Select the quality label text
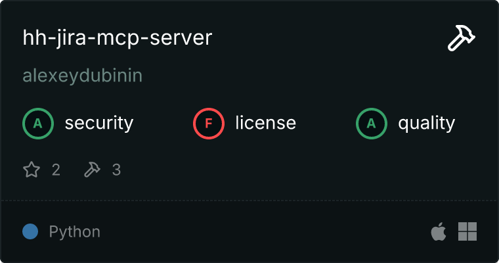This screenshot has height=263, width=499. coord(426,123)
